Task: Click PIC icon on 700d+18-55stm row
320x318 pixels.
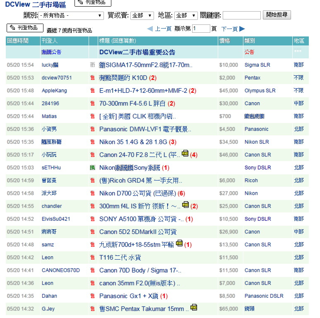Action: [x=179, y=243]
